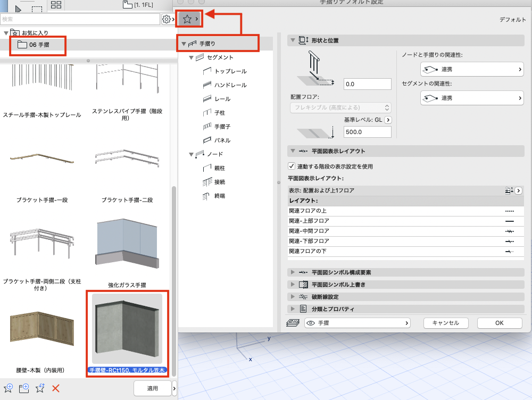Click the 適用 button
532x400 pixels.
click(152, 388)
